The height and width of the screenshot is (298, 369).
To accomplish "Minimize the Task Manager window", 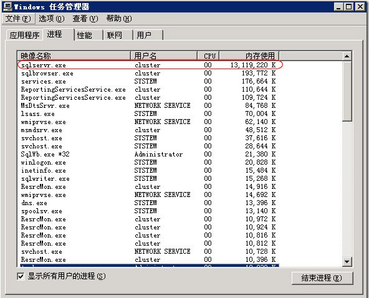I will pos(338,7).
